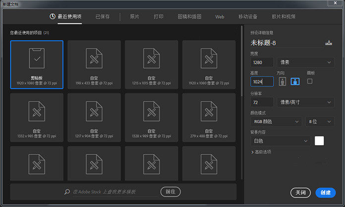Switch to the recent (最近使用项) tab
Image resolution: width=345 pixels, height=207 pixels.
69,16
